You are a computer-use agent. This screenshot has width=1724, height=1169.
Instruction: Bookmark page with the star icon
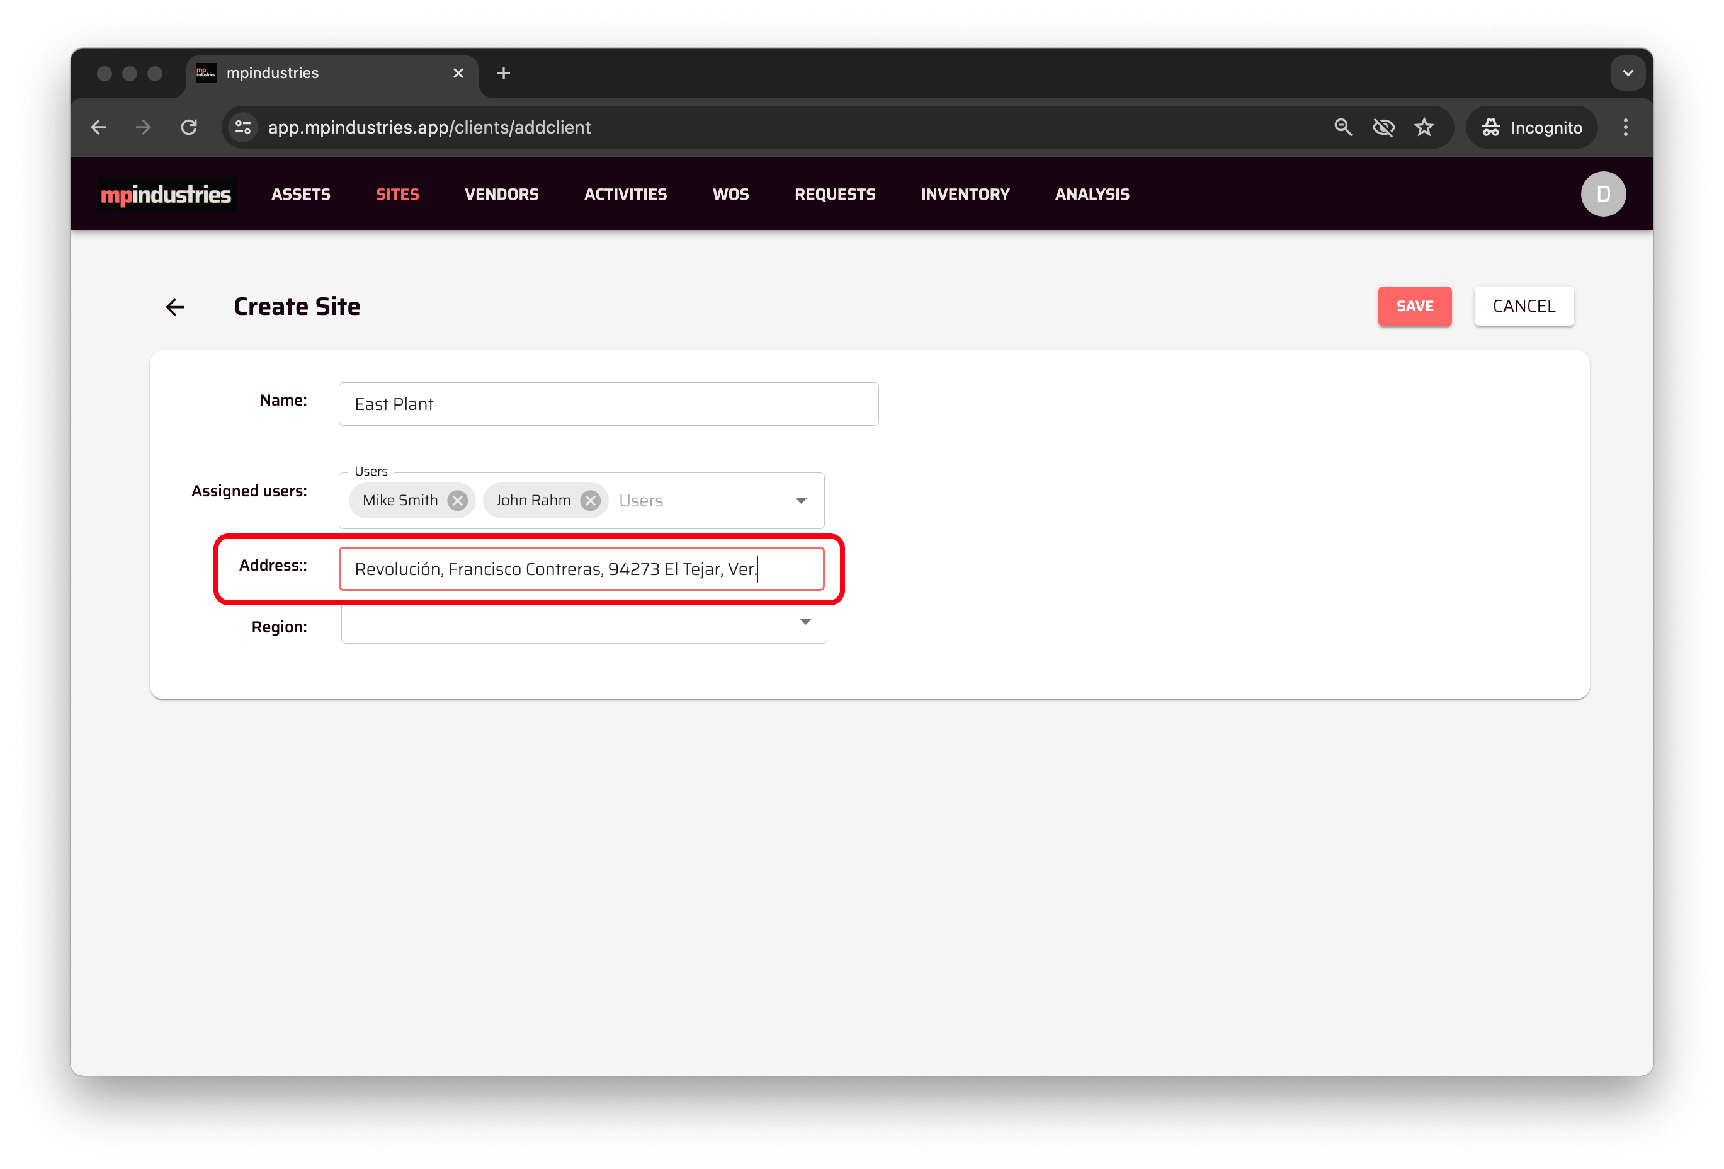click(x=1424, y=128)
